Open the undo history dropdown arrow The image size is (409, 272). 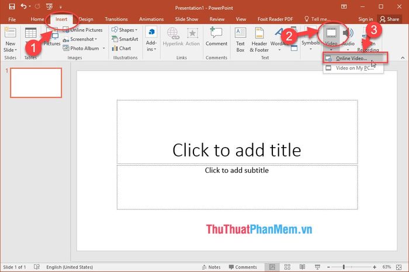tap(30, 6)
